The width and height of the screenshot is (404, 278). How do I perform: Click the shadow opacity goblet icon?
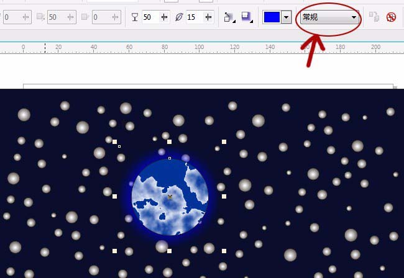135,17
